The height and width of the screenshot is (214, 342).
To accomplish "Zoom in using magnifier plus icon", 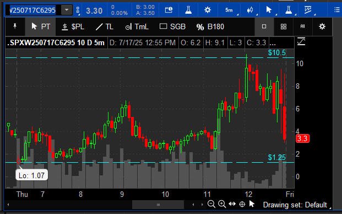I will point(222,204).
